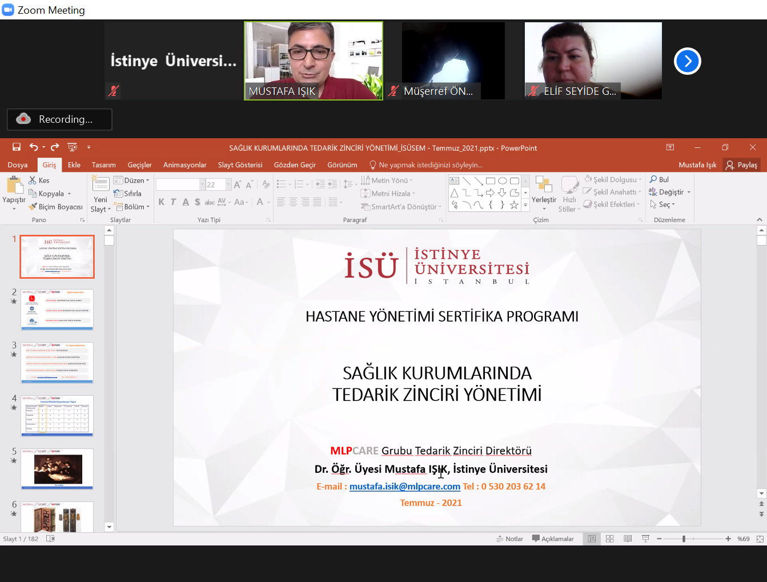Click the Bul (find) magnifier icon

click(x=653, y=179)
